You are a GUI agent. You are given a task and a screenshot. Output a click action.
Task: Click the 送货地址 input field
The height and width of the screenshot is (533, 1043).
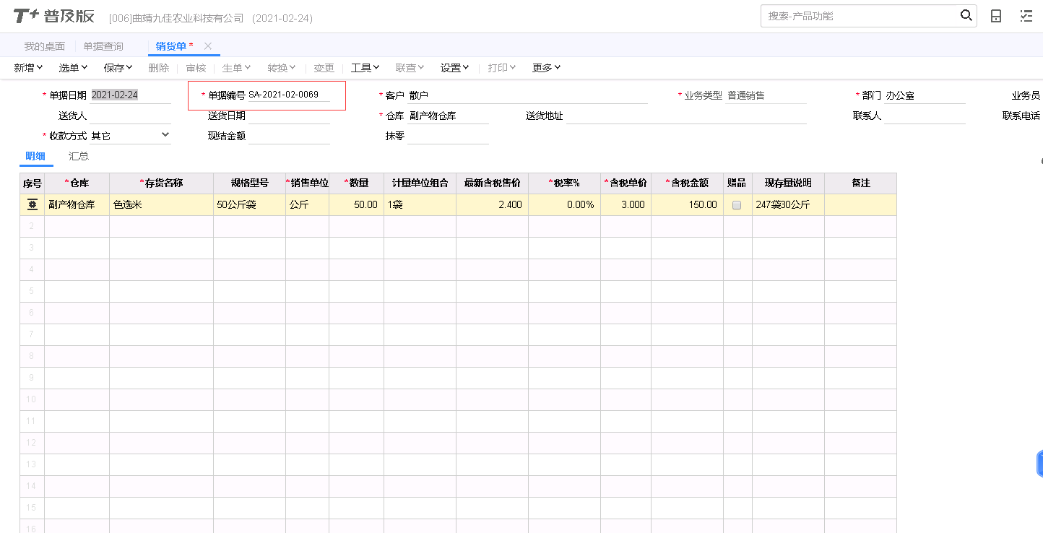(x=686, y=116)
